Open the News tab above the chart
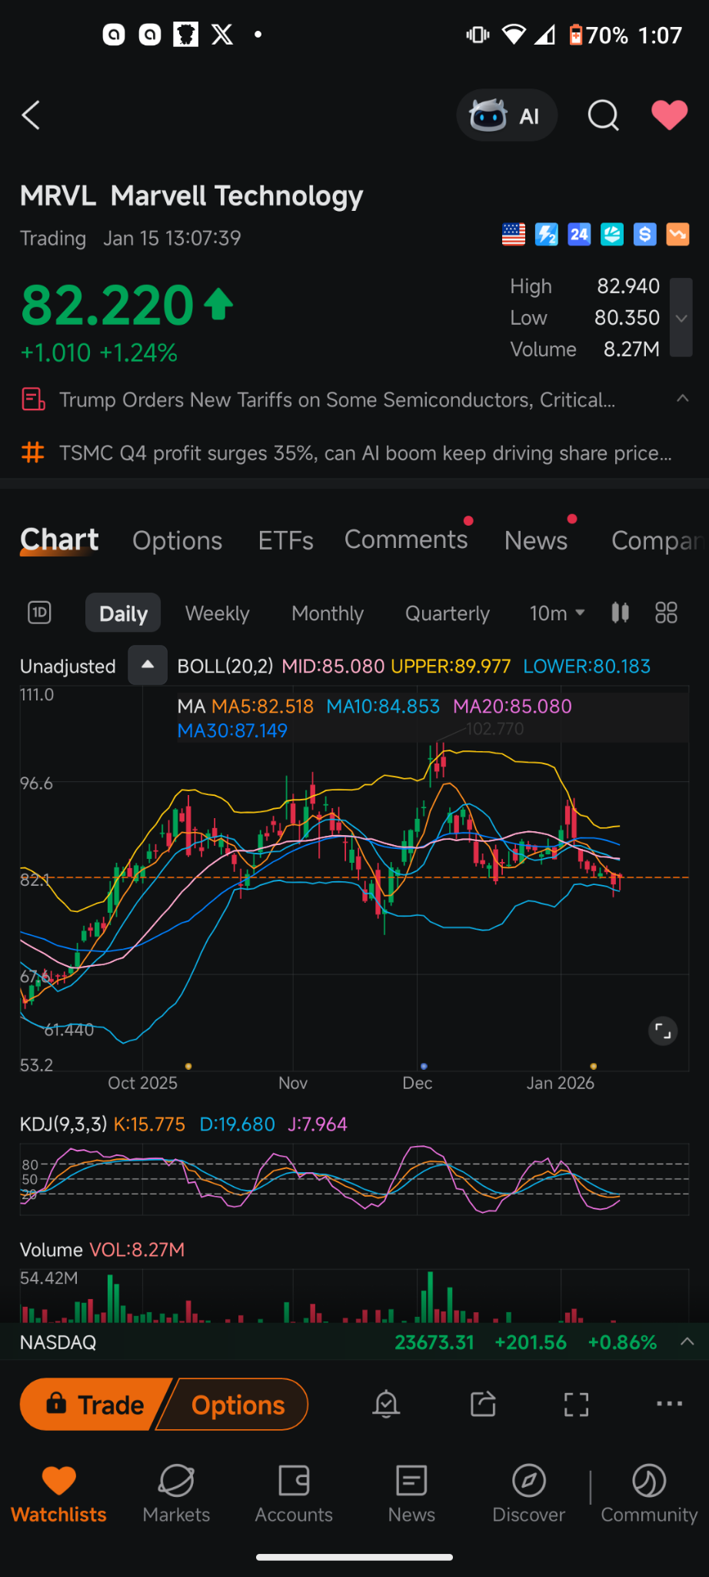The width and height of the screenshot is (709, 1577). coord(536,541)
